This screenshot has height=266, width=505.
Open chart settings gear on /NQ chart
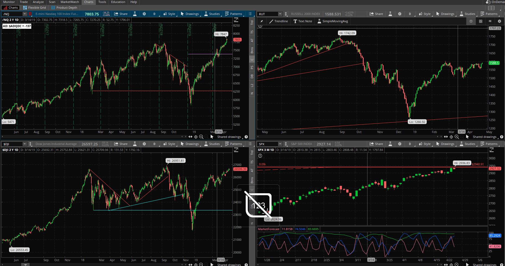(x=144, y=14)
